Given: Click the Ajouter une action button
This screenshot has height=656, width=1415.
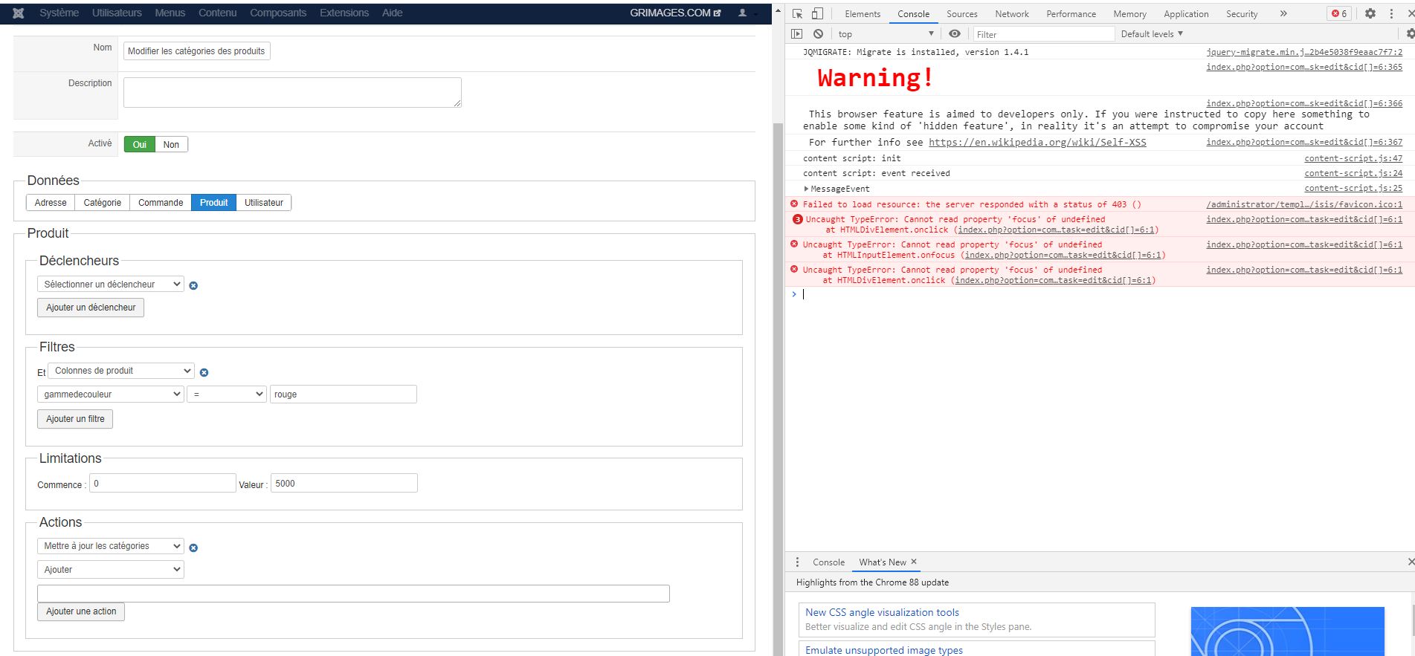Looking at the screenshot, I should [81, 611].
